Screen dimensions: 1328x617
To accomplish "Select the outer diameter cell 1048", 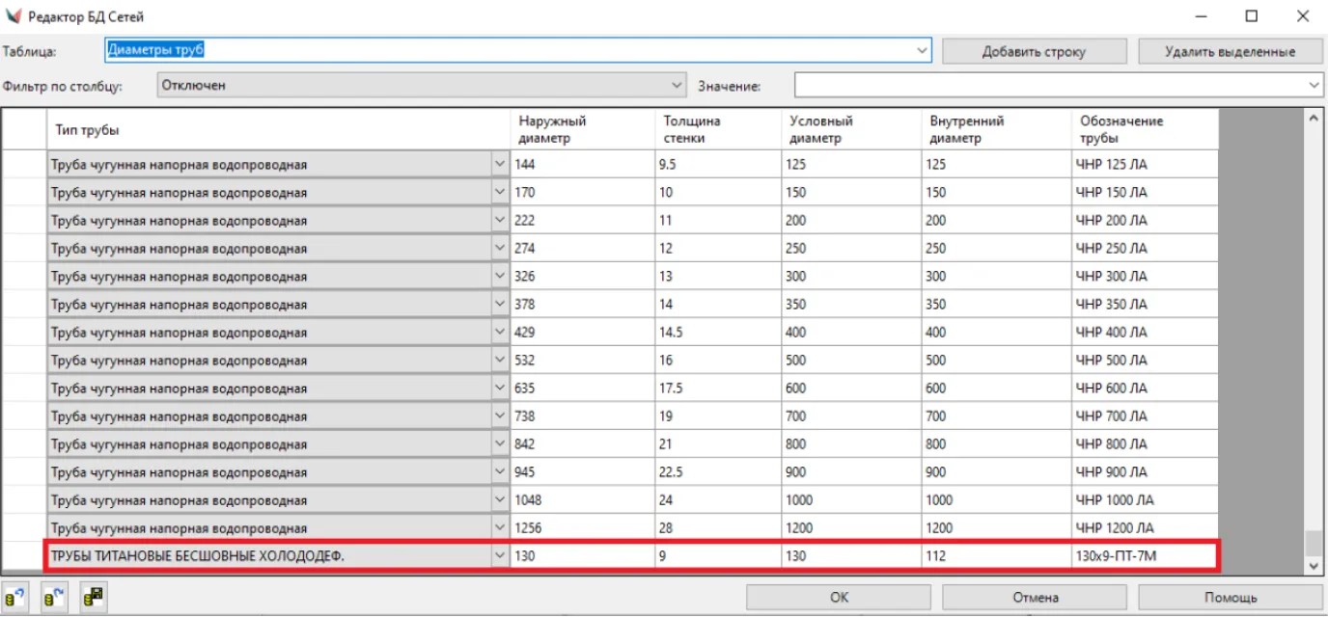I will tap(583, 499).
